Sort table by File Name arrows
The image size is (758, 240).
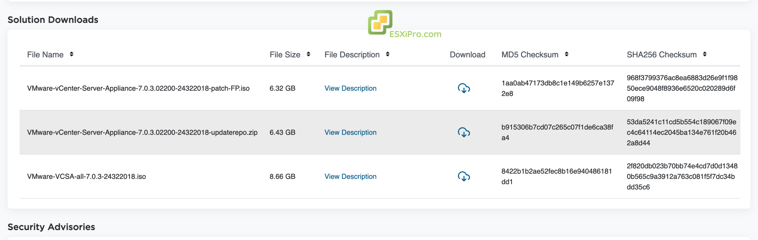coord(71,54)
